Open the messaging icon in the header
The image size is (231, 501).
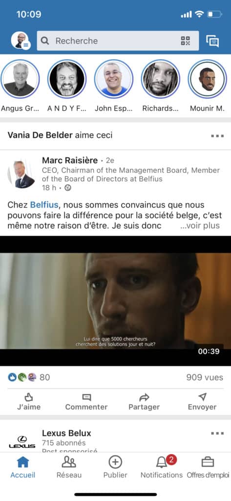[212, 41]
